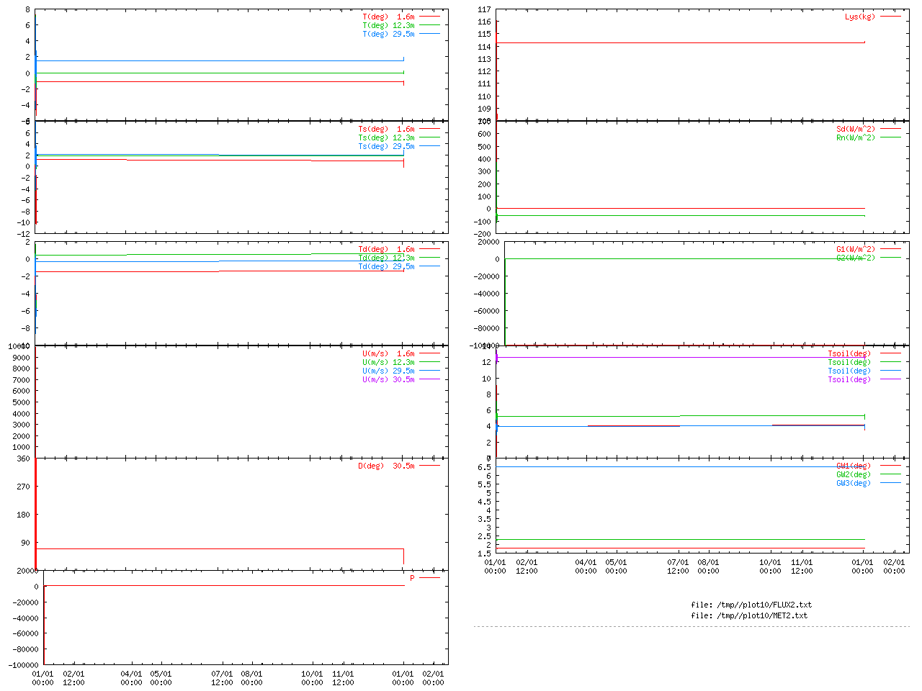Select the U(m/s) 12.3m legend label
This screenshot has height=691, width=922.
tap(389, 362)
